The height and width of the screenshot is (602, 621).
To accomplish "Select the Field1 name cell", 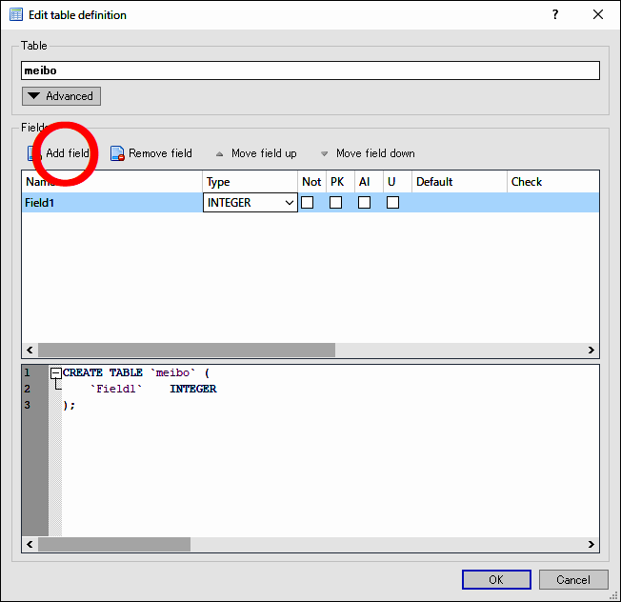I will click(111, 203).
